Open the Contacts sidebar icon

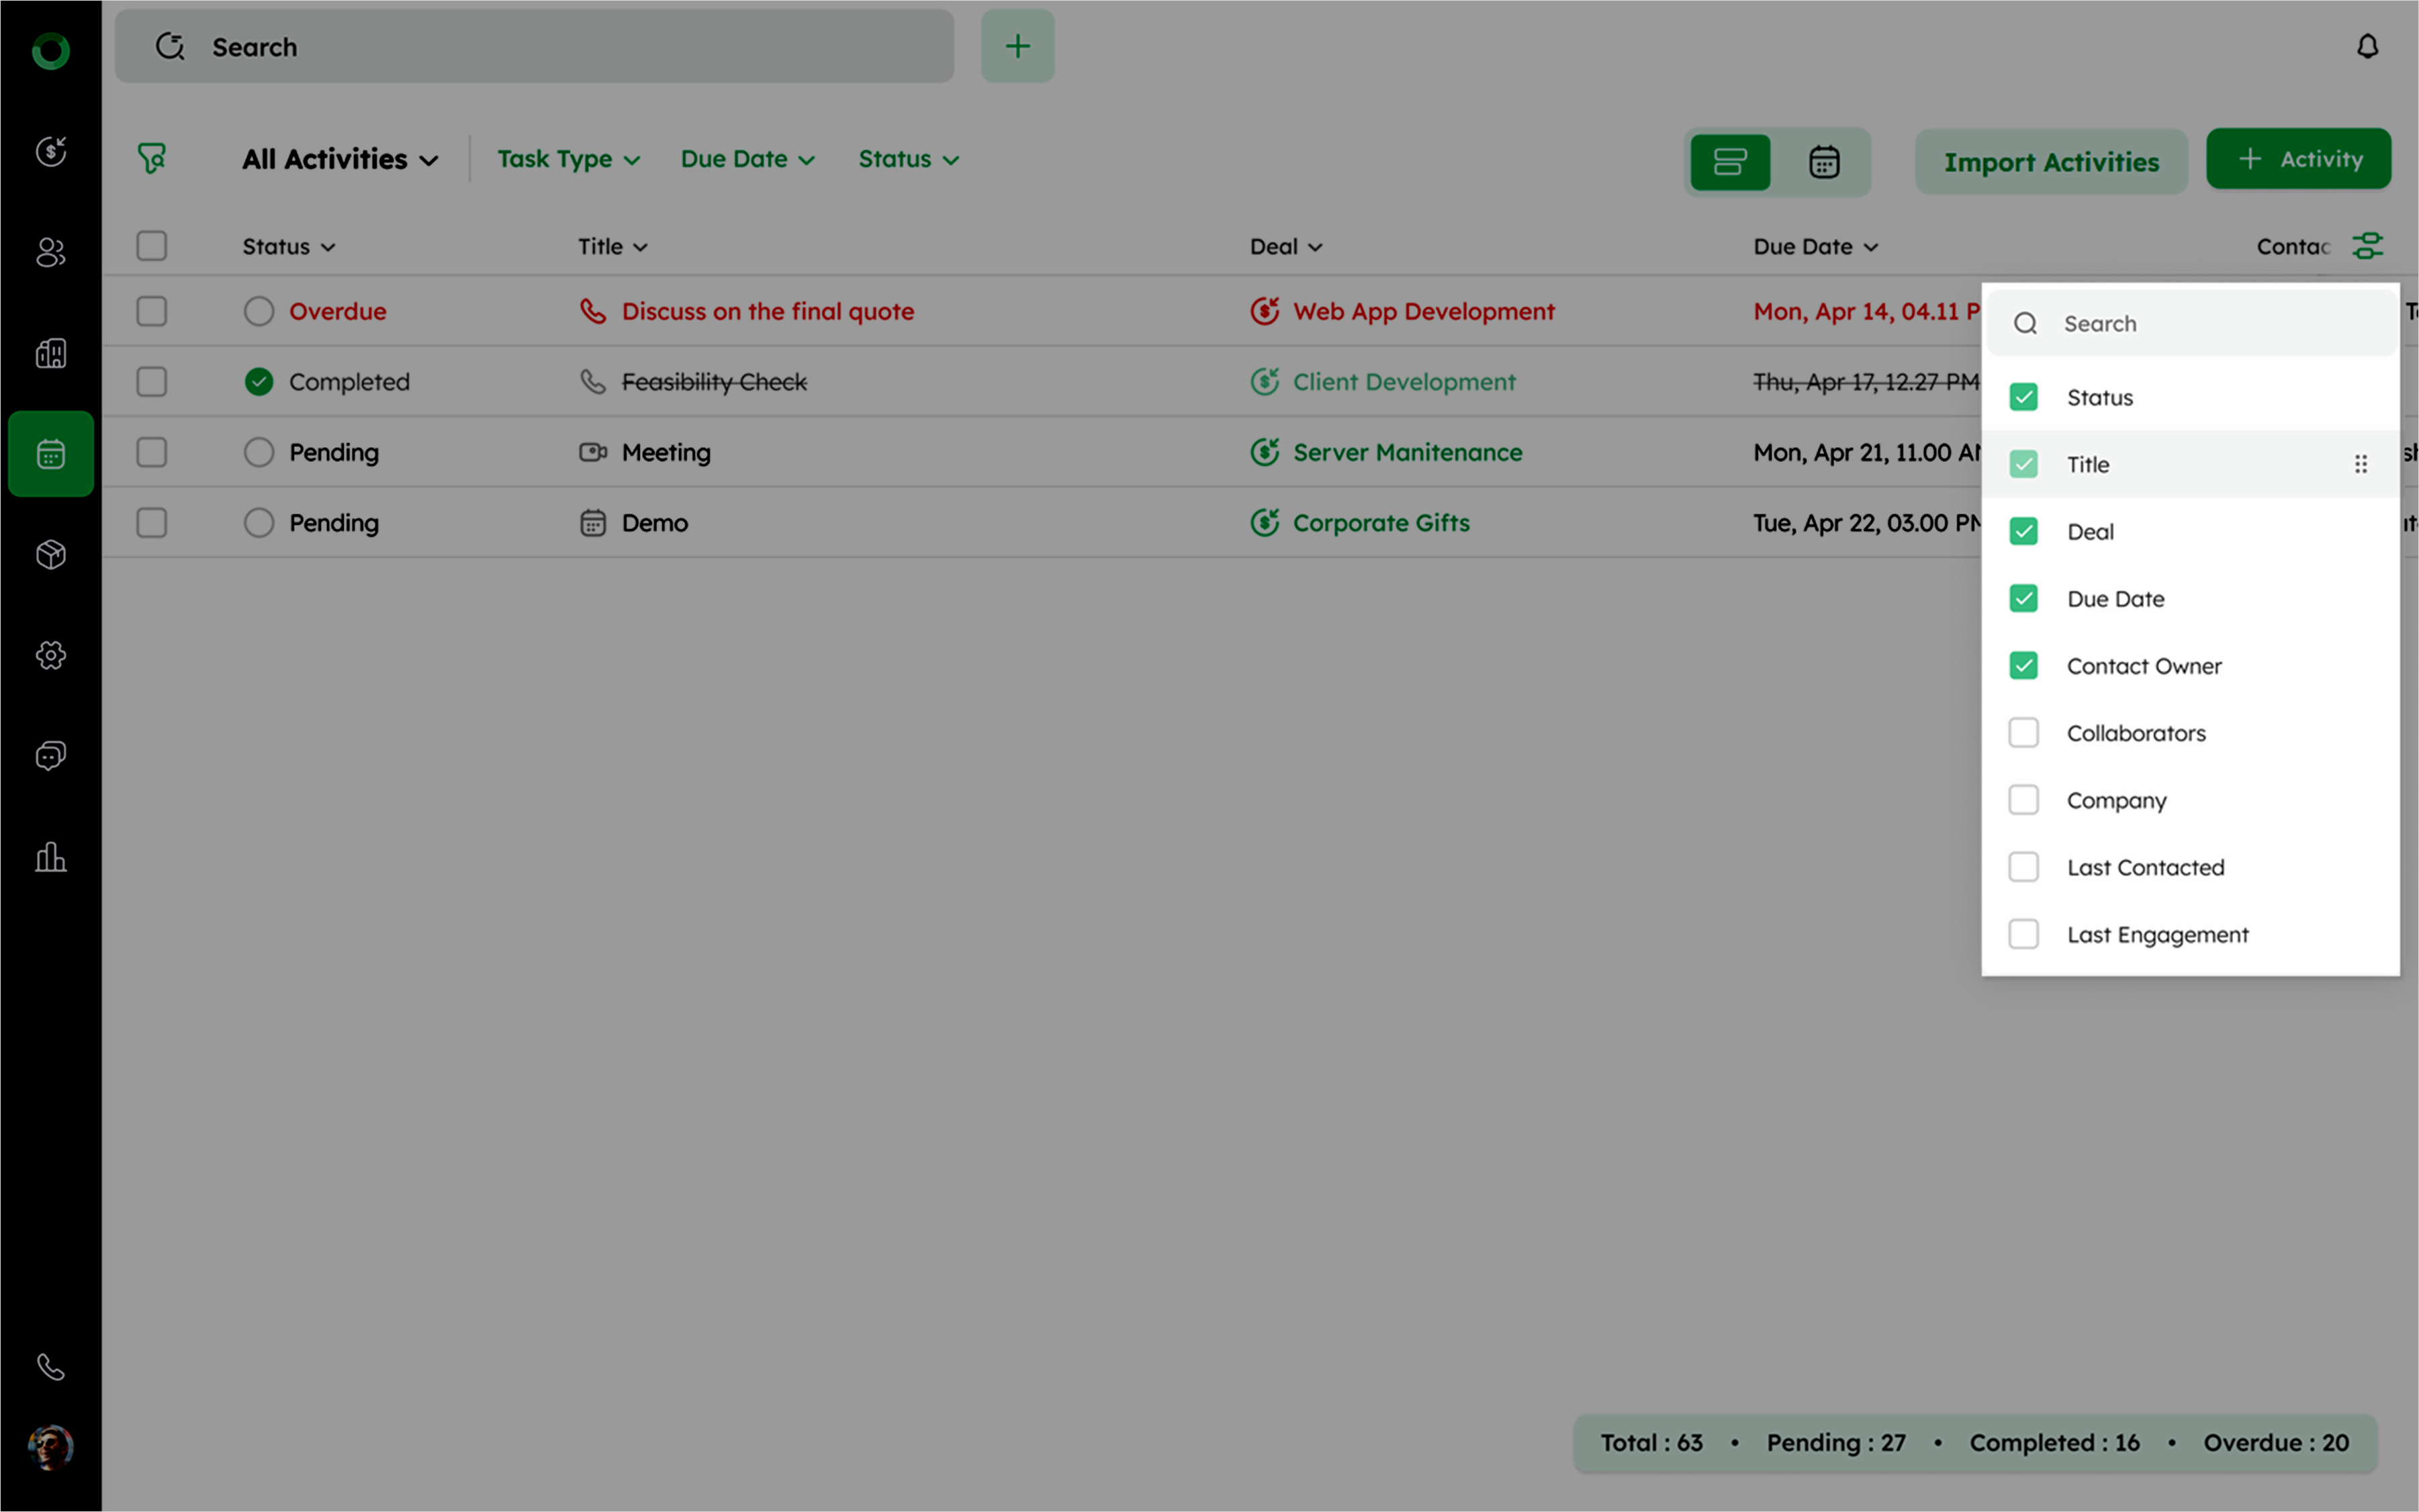click(50, 252)
